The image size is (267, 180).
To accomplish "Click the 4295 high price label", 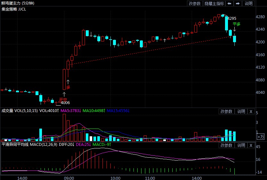I will click(x=232, y=18).
